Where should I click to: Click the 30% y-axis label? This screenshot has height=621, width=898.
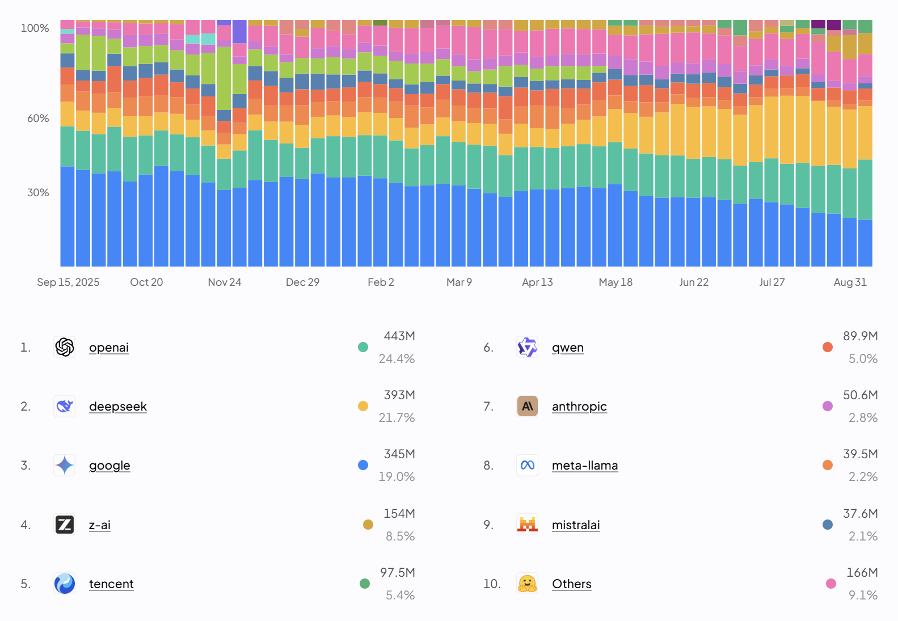tap(38, 192)
